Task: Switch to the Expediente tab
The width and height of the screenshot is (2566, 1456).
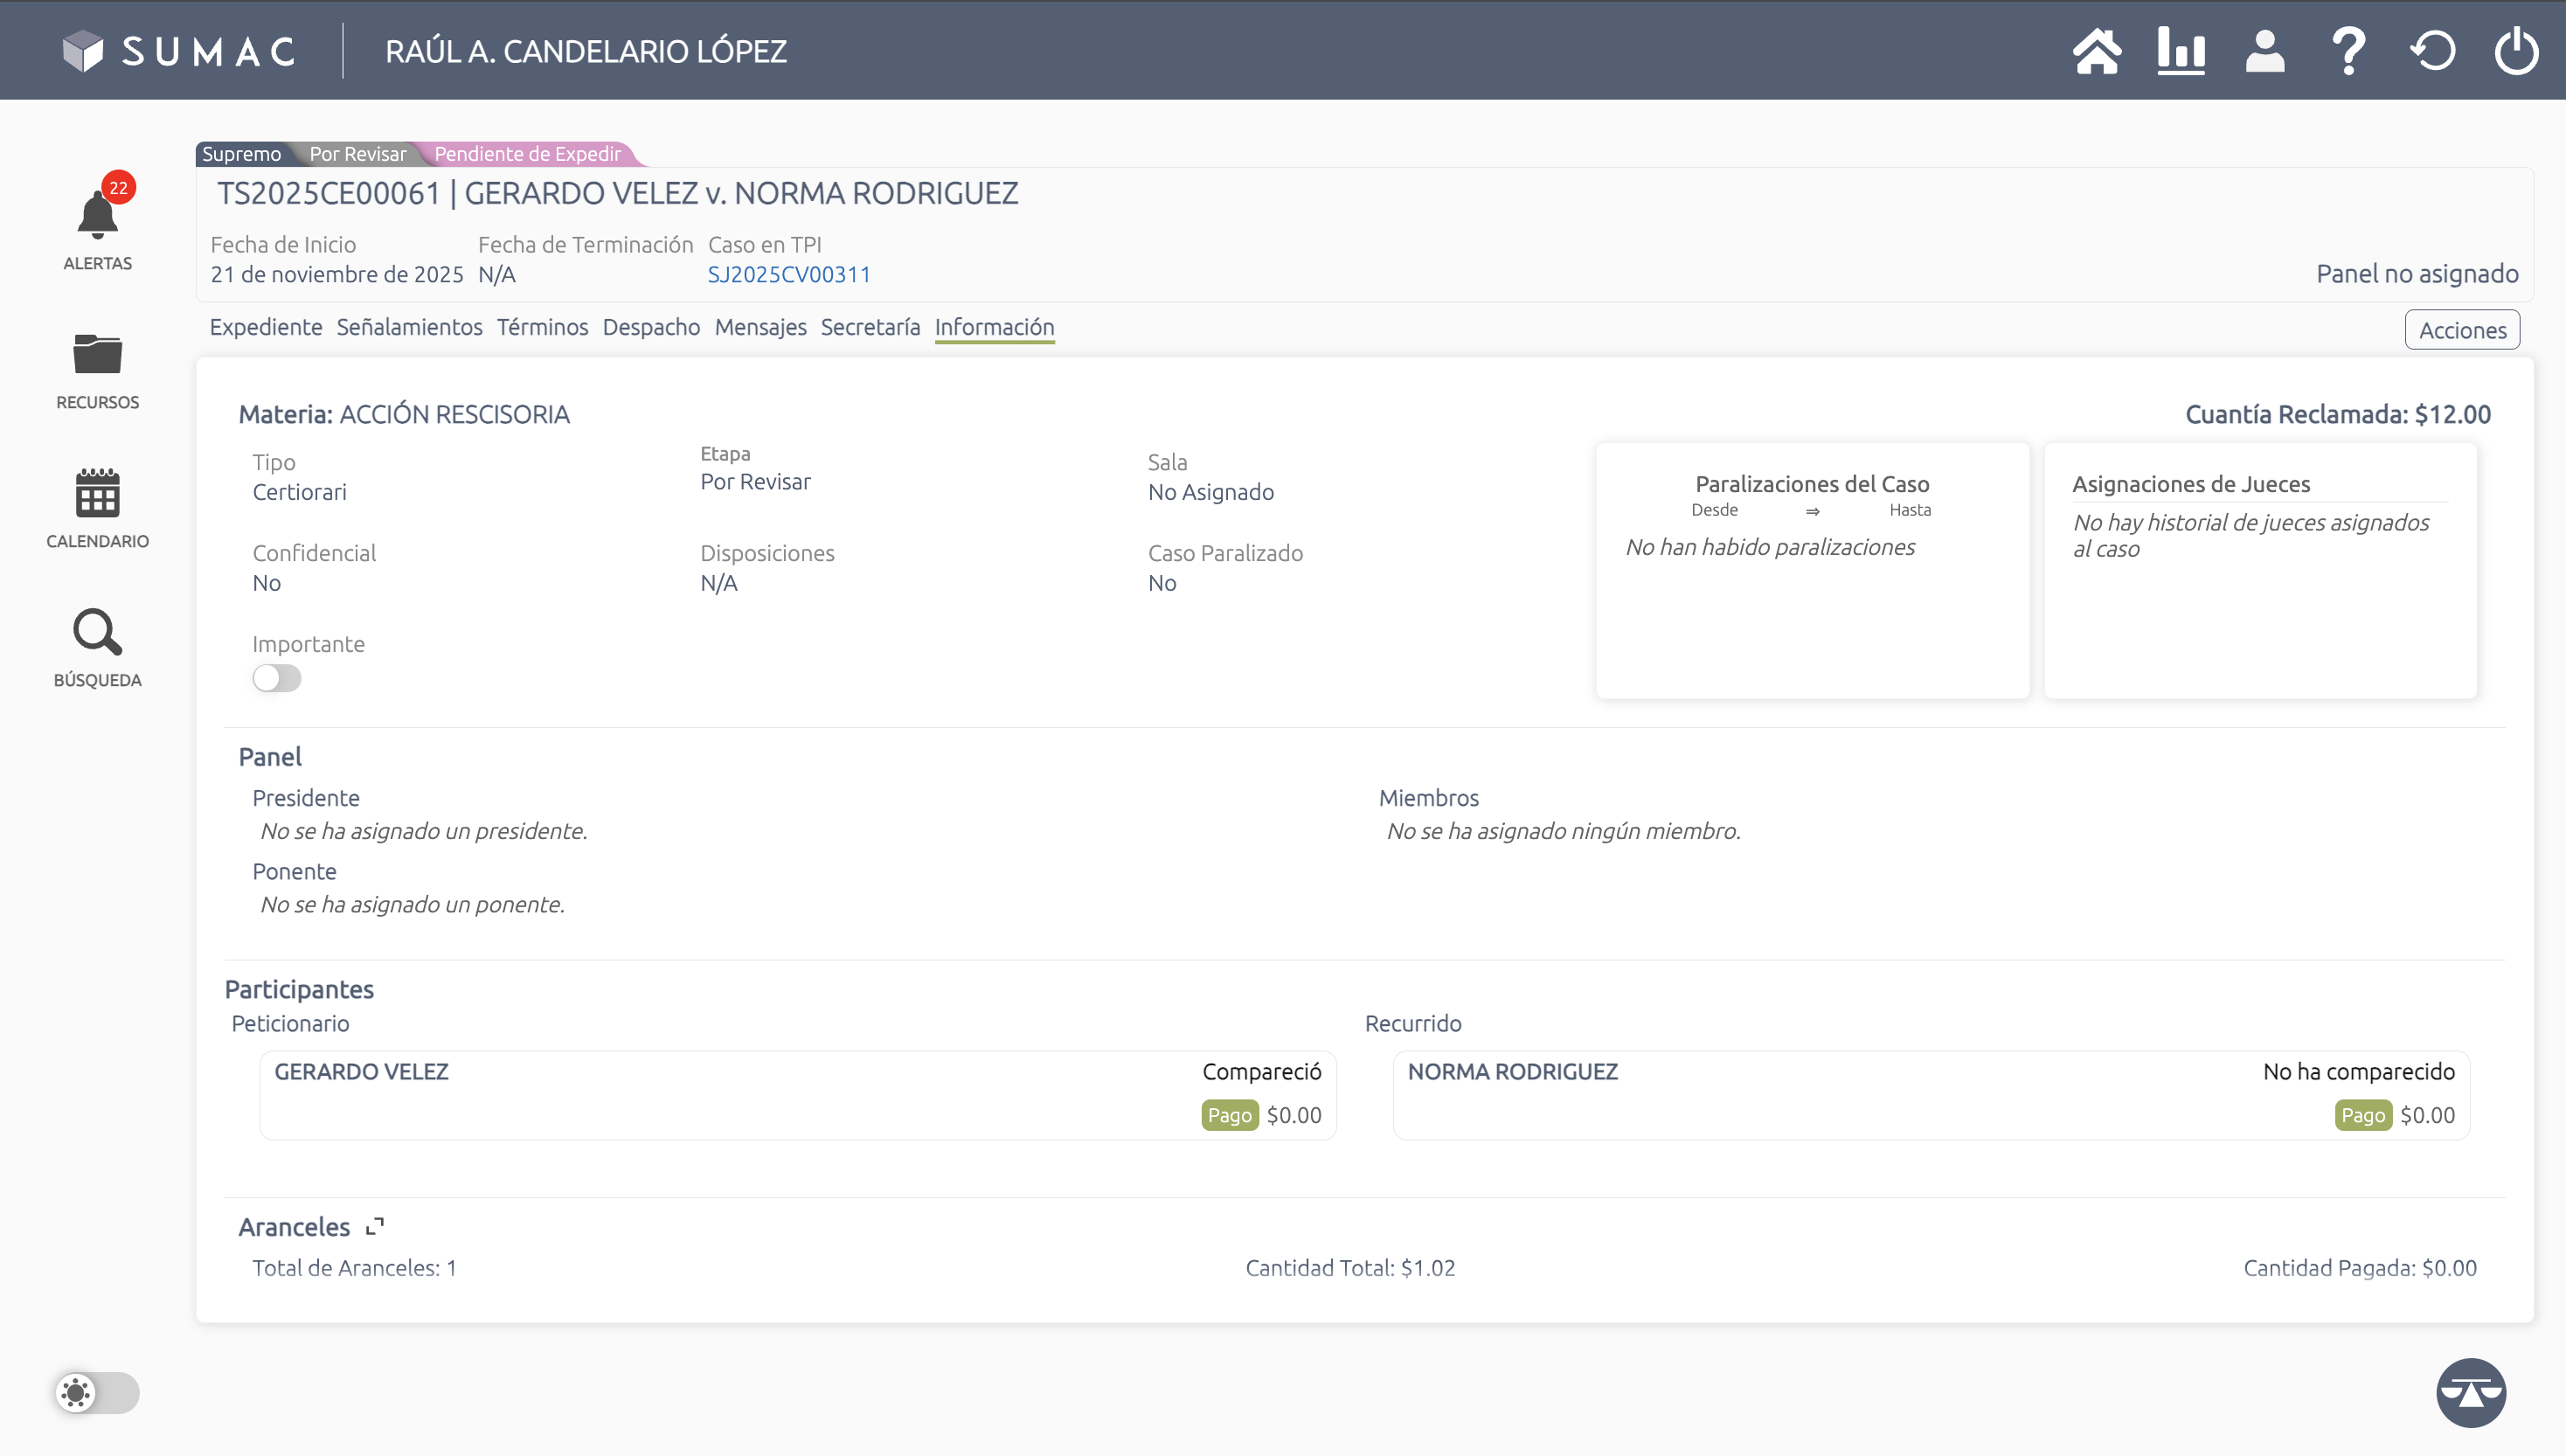Action: click(x=265, y=327)
